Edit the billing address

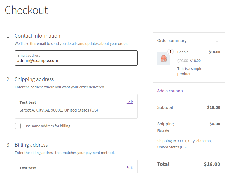click(x=130, y=167)
